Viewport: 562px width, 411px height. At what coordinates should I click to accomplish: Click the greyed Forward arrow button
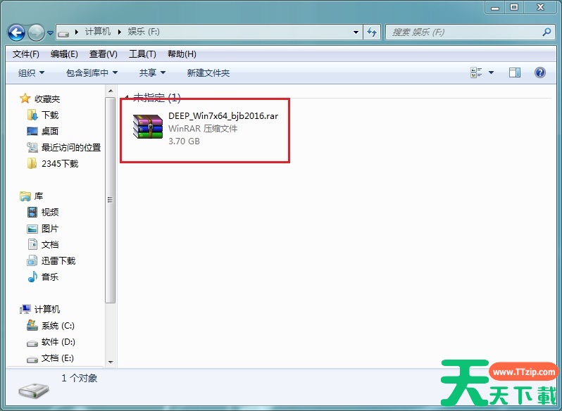[x=36, y=32]
